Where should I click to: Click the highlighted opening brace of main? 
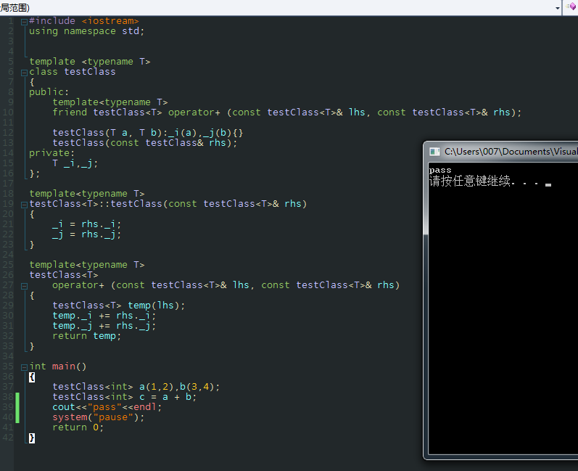32,377
